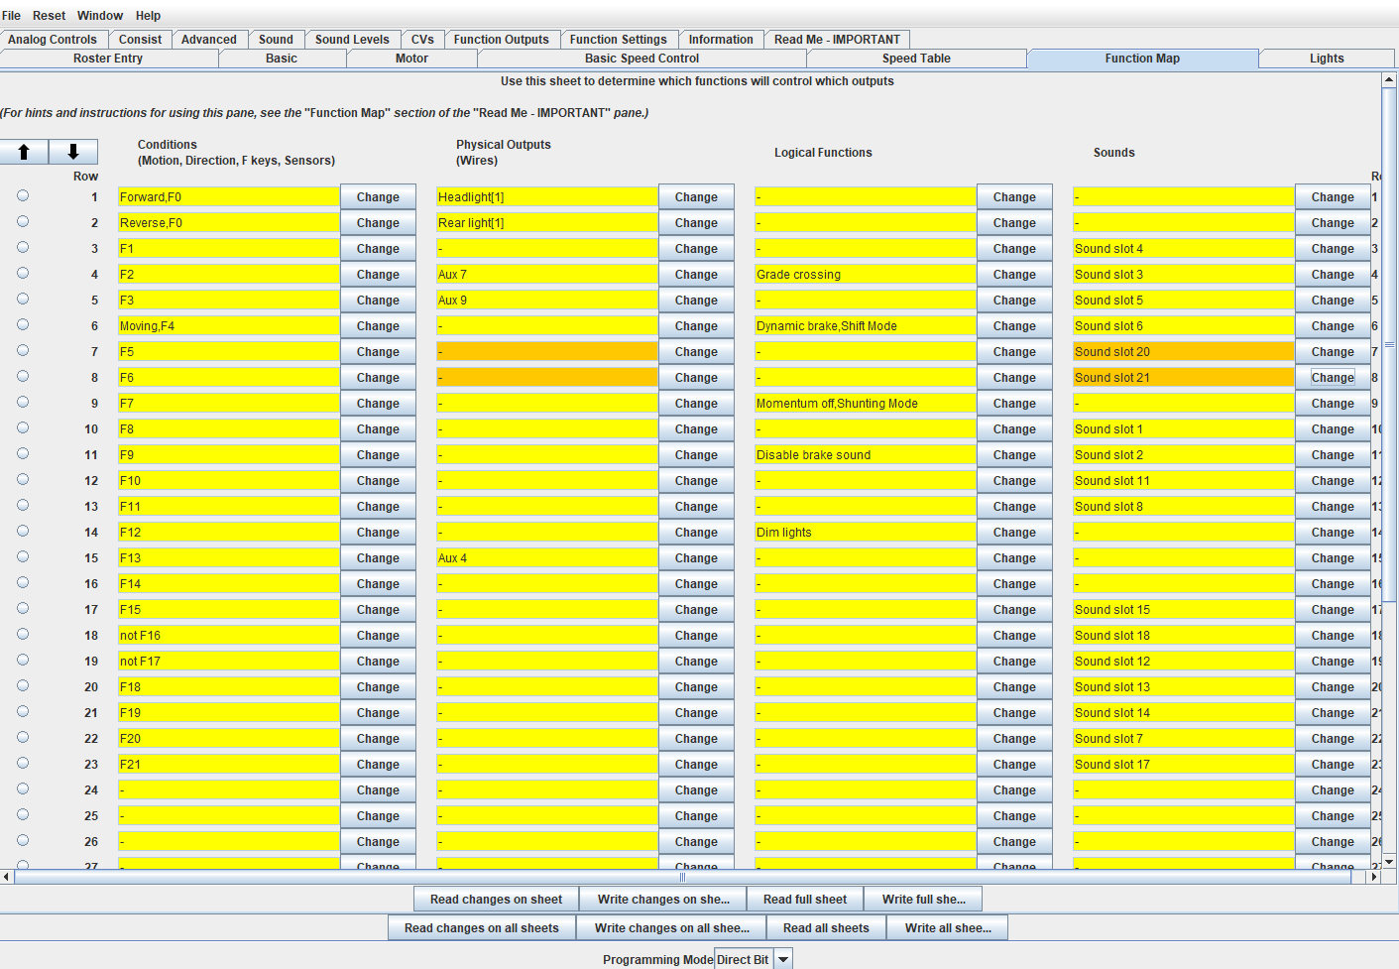Click Write all sheets button
This screenshot has width=1399, height=969.
(x=947, y=928)
